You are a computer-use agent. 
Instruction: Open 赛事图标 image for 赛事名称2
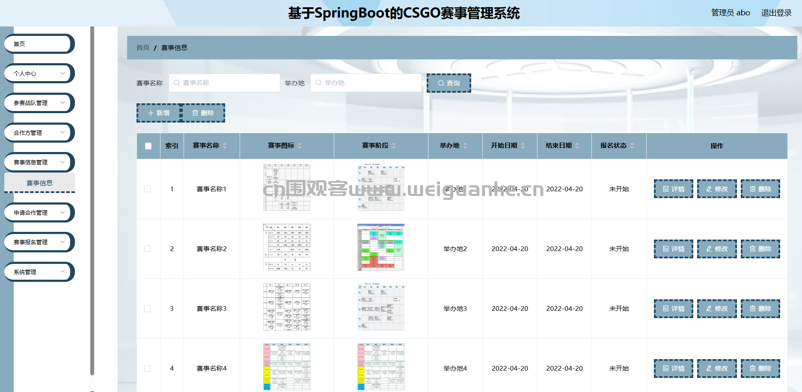point(287,247)
